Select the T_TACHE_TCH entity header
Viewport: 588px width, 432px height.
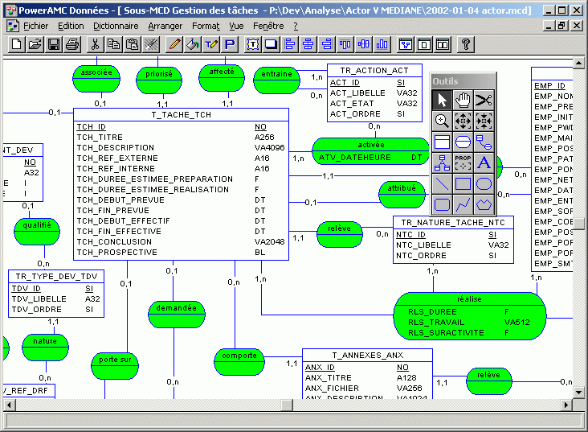(x=181, y=115)
